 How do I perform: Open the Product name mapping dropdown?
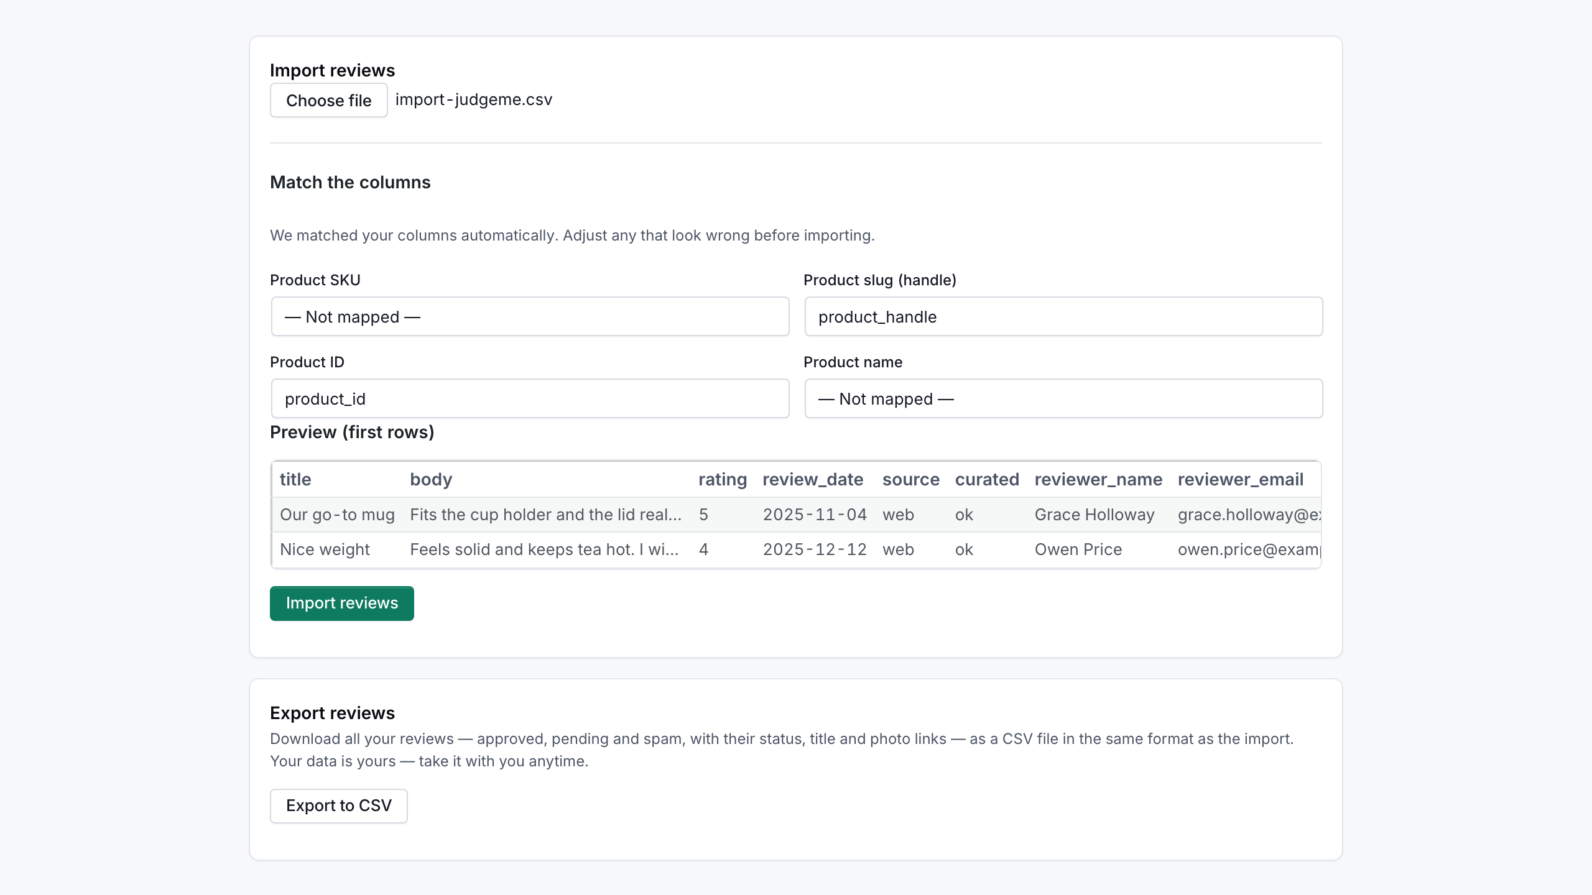tap(1063, 398)
